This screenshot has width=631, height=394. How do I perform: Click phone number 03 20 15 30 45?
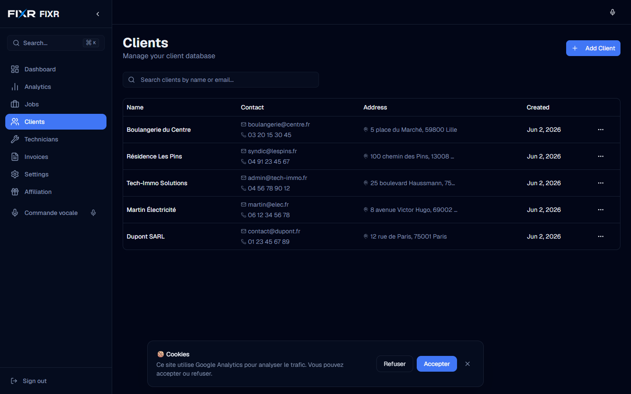269,135
